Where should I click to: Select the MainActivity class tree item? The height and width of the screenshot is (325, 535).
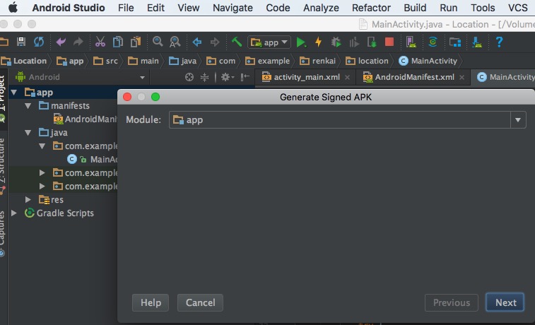[x=92, y=159]
